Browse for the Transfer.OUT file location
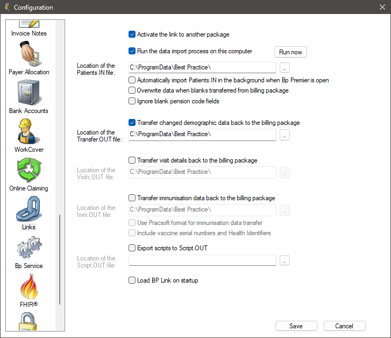Image resolution: width=391 pixels, height=338 pixels. [285, 135]
